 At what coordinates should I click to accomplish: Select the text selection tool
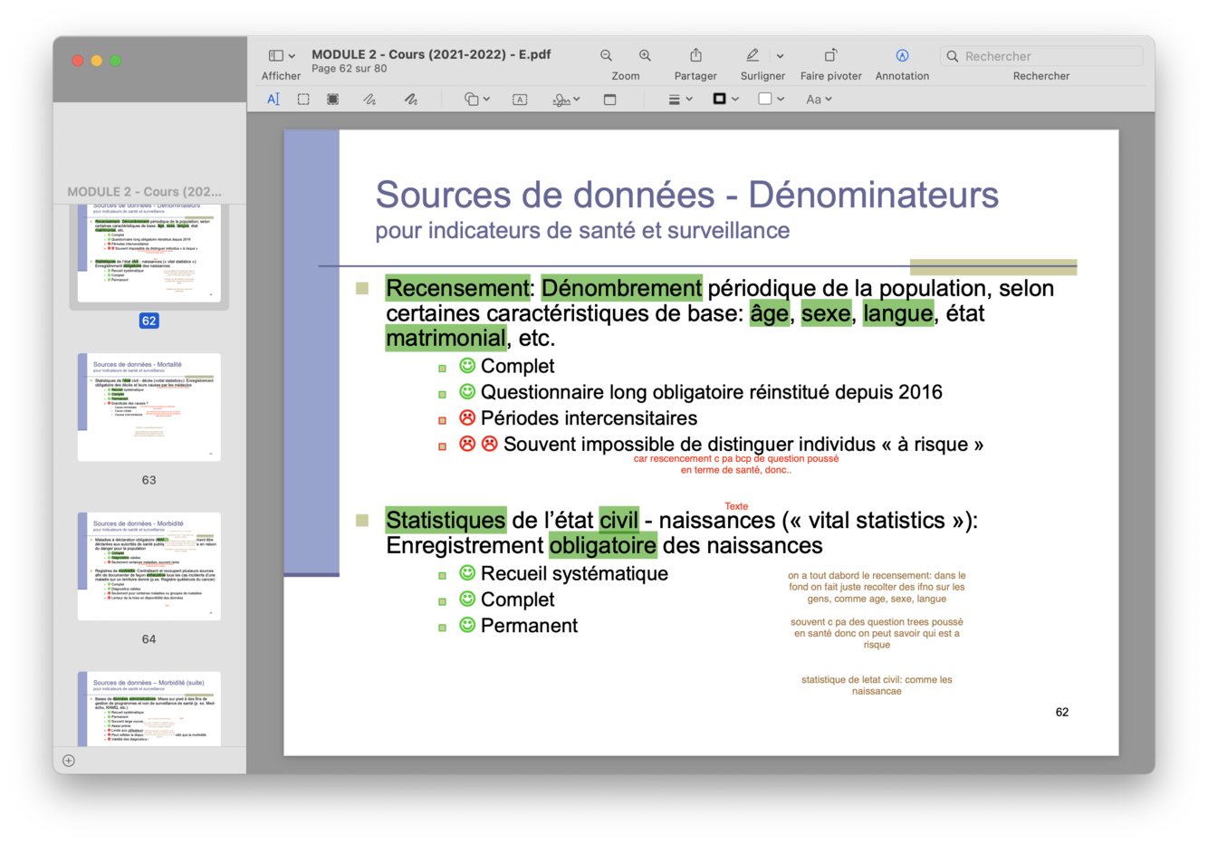(273, 100)
